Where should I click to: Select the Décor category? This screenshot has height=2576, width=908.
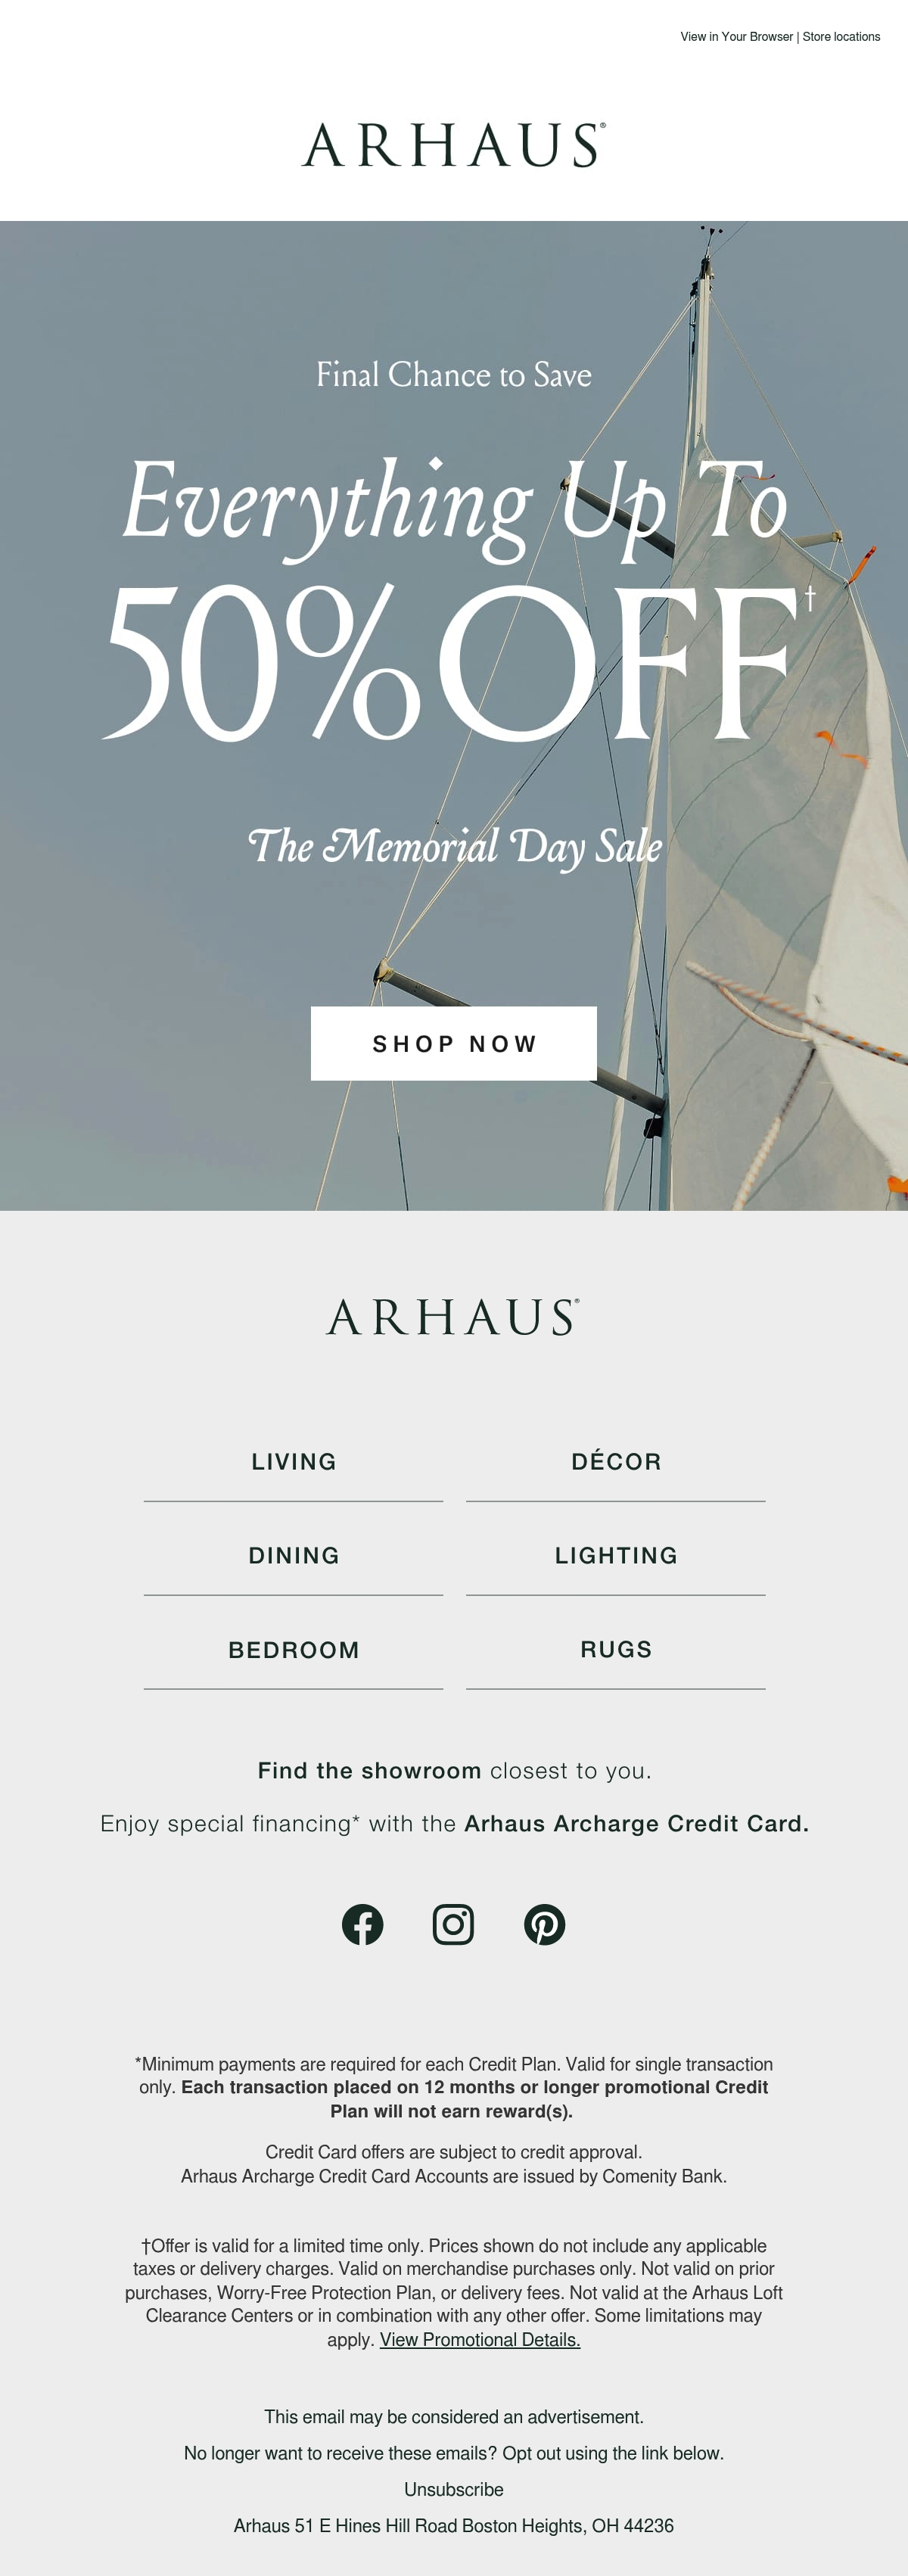tap(616, 1462)
